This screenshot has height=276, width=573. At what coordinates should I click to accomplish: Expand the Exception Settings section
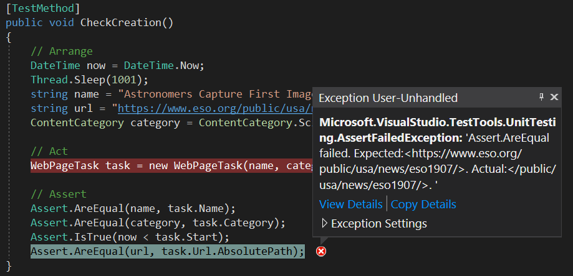pyautogui.click(x=374, y=223)
